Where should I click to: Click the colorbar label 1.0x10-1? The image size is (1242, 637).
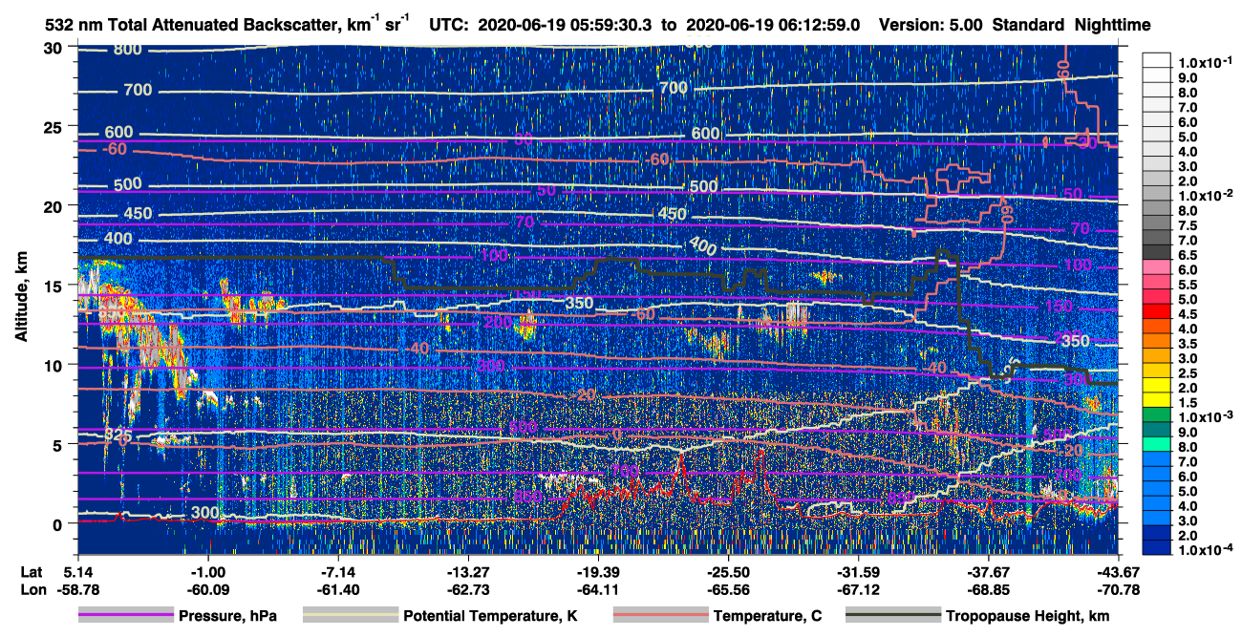[1204, 63]
